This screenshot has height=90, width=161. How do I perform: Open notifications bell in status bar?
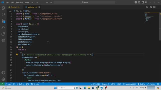point(158,84)
